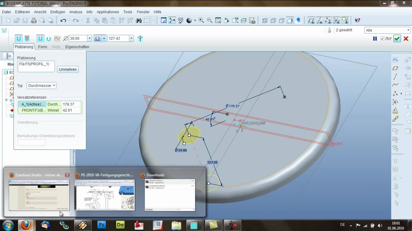
Task: Toggle datum axes display
Action: (x=320, y=21)
